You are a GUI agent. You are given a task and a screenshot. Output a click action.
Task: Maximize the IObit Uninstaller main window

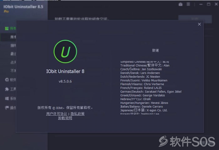point(209,4)
